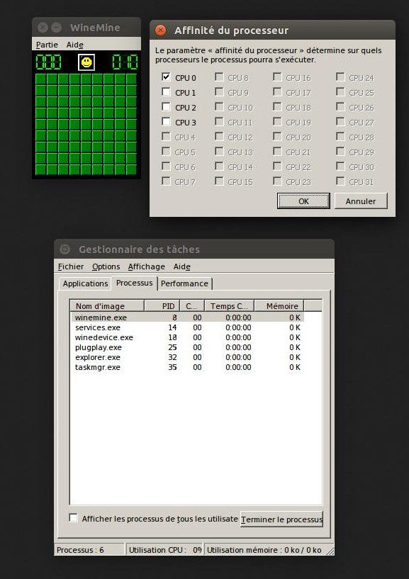Minimize the WineMine window
The width and height of the screenshot is (409, 579).
click(56, 28)
